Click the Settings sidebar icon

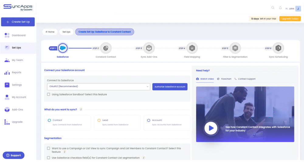point(7,85)
